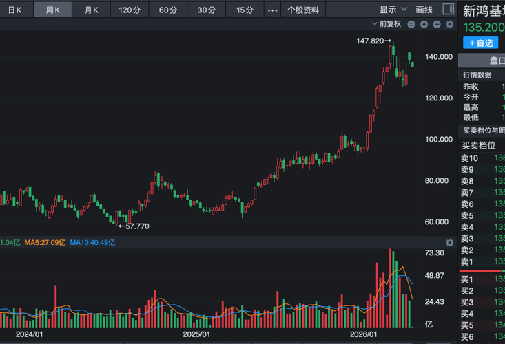Click the leftmost minus circle icon beside 前复权
The width and height of the screenshot is (505, 344).
click(x=411, y=24)
